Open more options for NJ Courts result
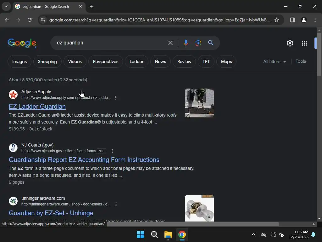The image size is (322, 242). (112, 151)
